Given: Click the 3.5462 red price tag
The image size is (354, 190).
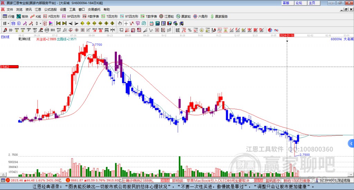Looking at the screenshot, I should [9, 67].
